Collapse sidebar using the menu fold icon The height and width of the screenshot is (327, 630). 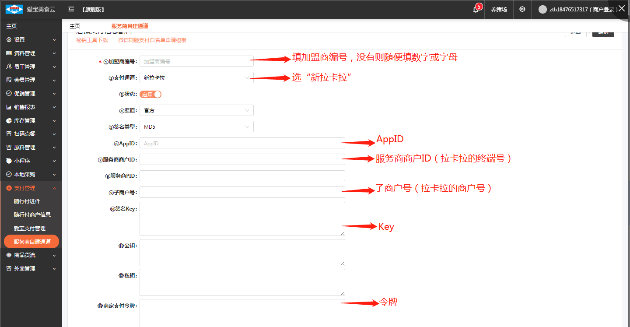pyautogui.click(x=71, y=9)
